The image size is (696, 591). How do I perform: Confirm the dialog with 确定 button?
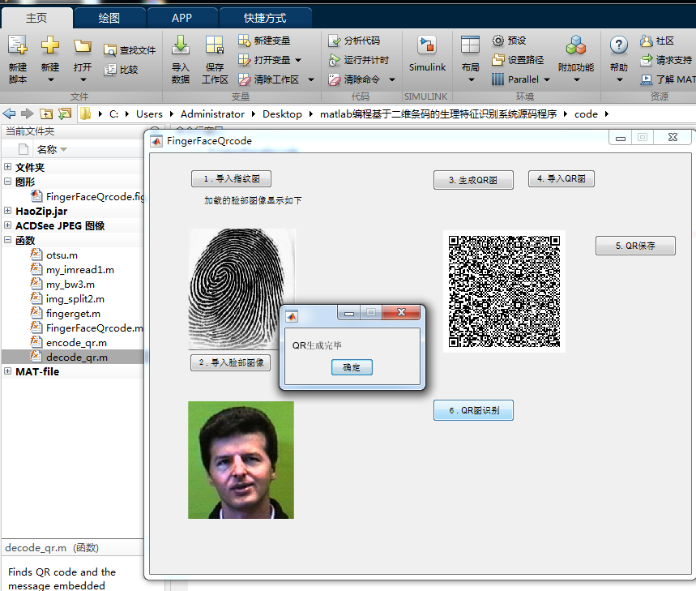pyautogui.click(x=352, y=367)
